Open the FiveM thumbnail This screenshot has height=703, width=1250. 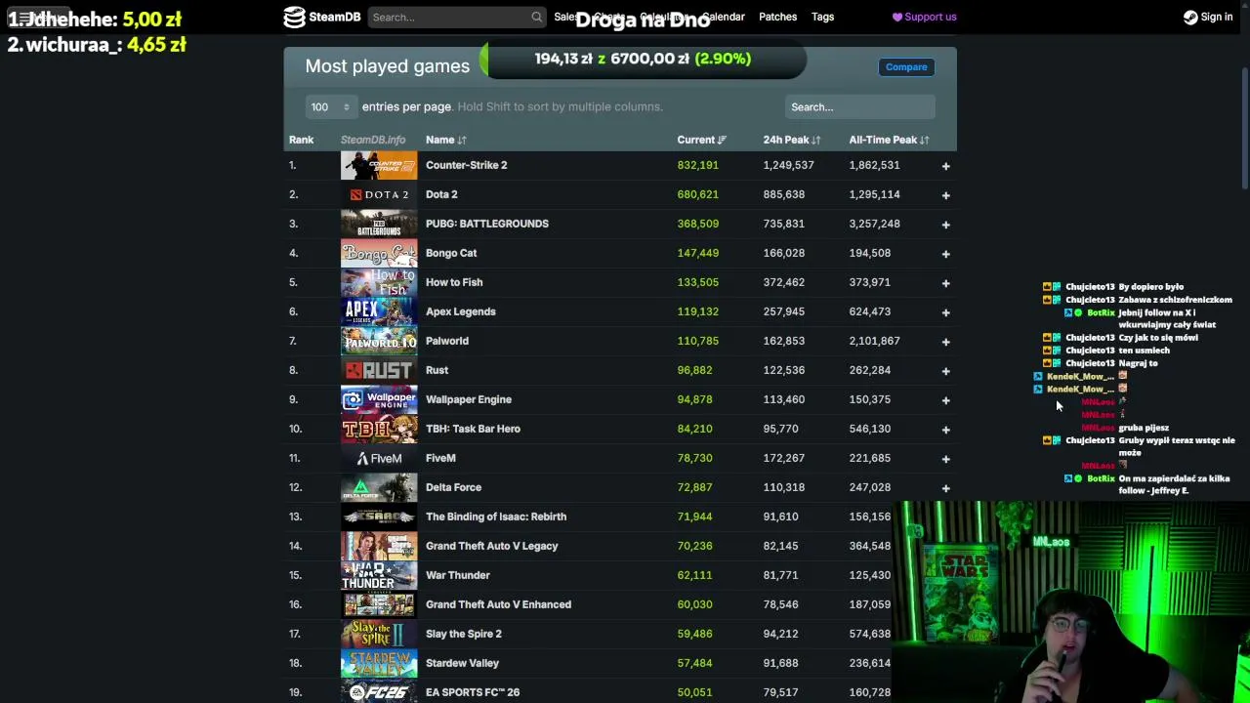tap(379, 458)
